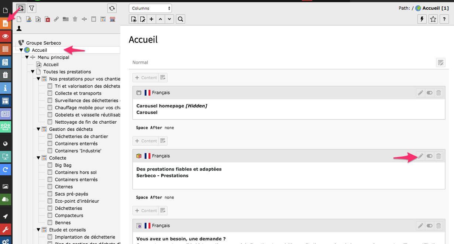Open the Recycler trash module in sidebar
Image resolution: width=454 pixels, height=244 pixels.
(6, 75)
